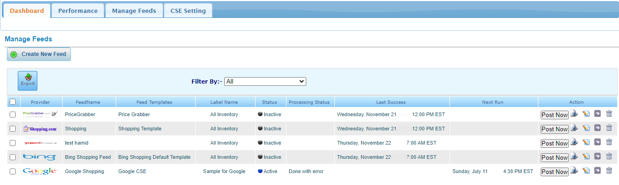Edit the Bing Shopping Feed (pencil icon)
The image size is (619, 185).
point(586,157)
